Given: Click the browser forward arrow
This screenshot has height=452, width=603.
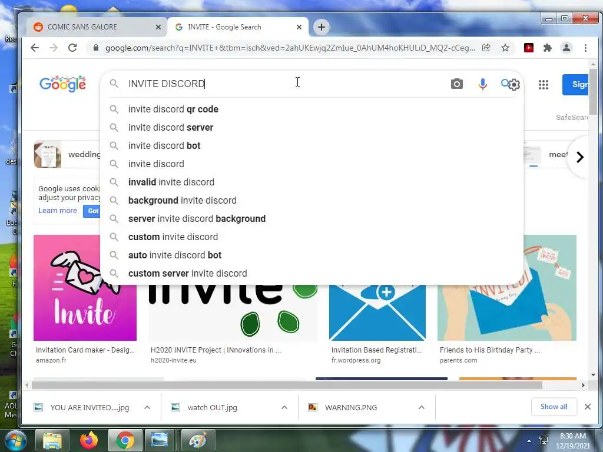Looking at the screenshot, I should tap(54, 48).
